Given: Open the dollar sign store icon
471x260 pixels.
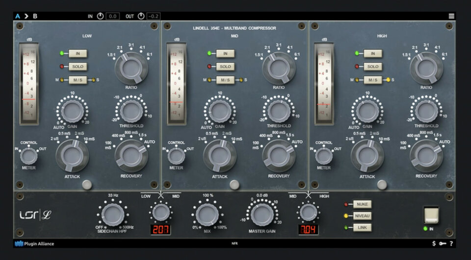Looking at the screenshot, I should click(x=434, y=243).
